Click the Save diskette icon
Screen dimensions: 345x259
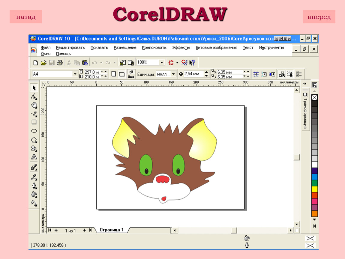click(52, 63)
